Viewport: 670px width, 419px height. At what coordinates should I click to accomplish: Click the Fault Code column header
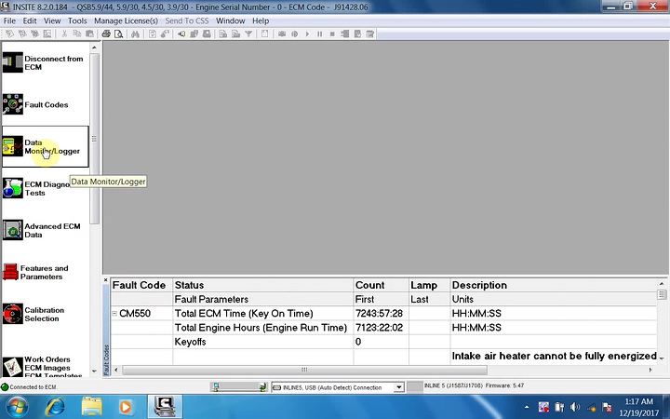(141, 285)
